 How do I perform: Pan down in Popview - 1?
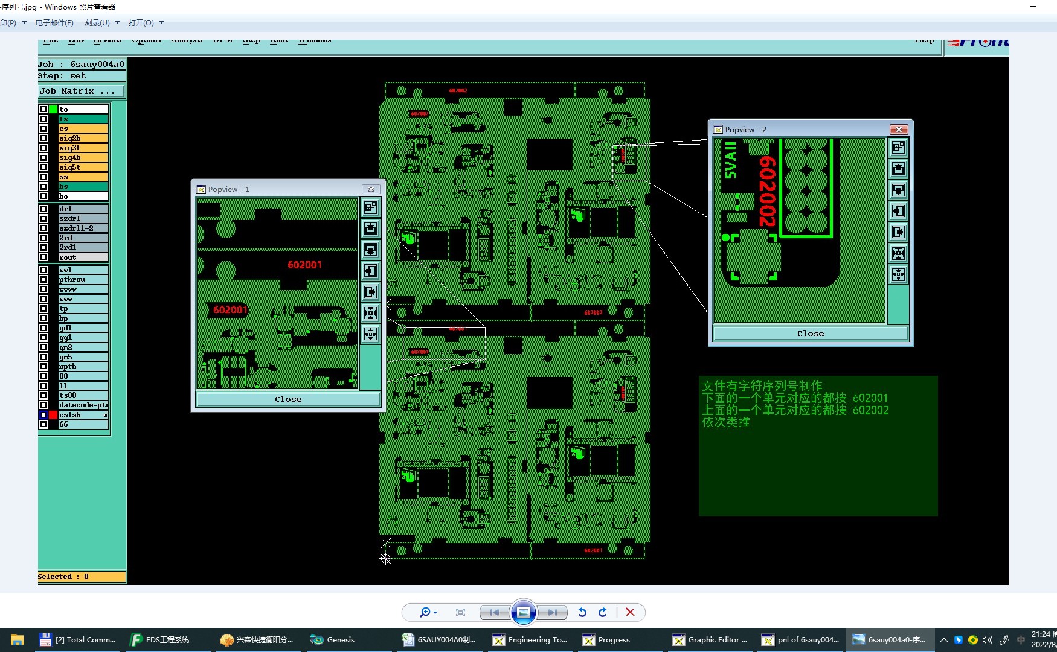pyautogui.click(x=371, y=249)
